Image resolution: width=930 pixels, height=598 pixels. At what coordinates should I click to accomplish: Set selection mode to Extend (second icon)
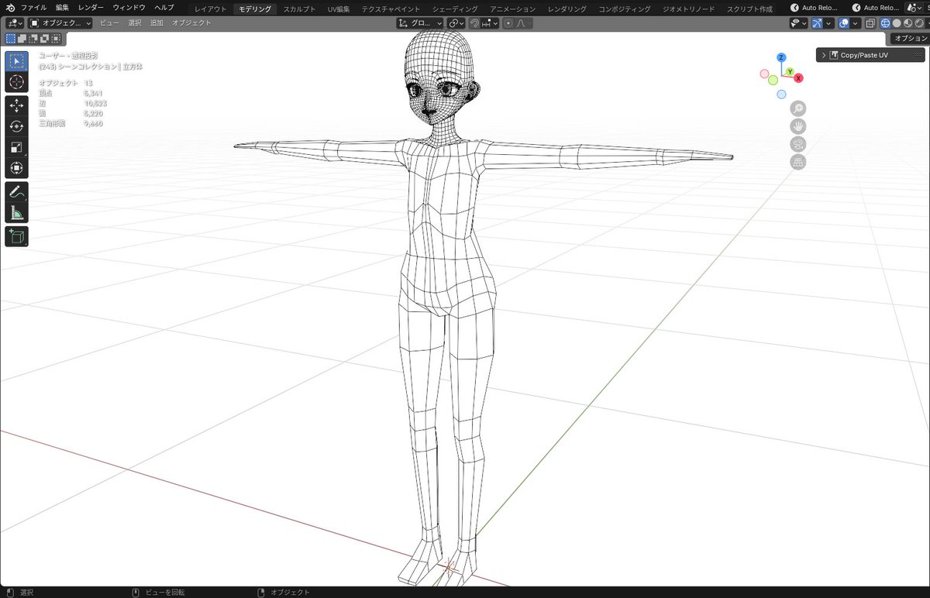(x=22, y=38)
